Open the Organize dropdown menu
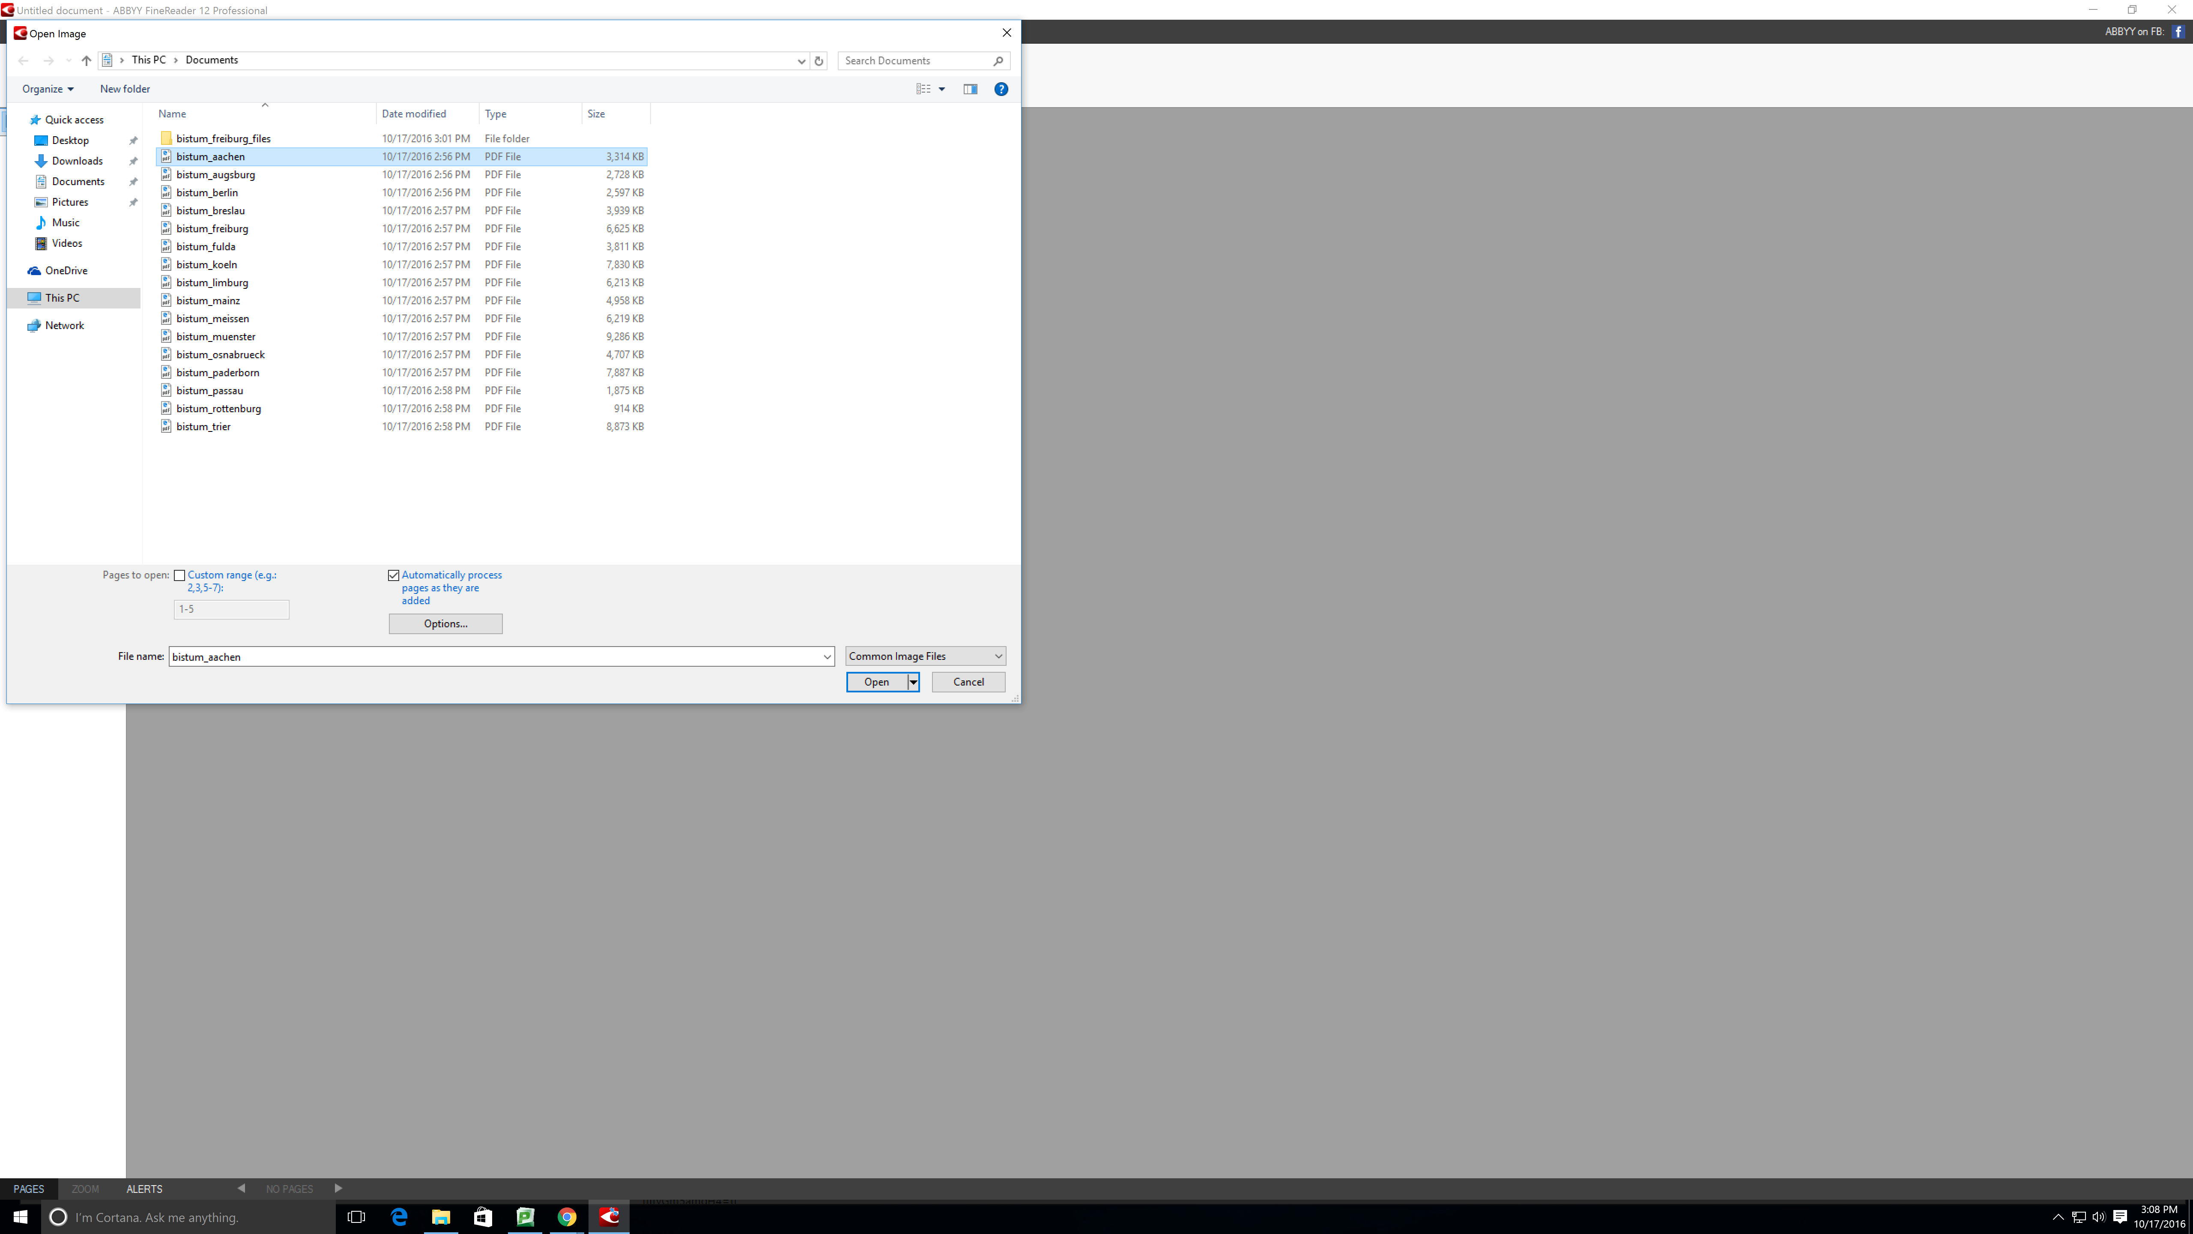The width and height of the screenshot is (2193, 1234). (48, 89)
